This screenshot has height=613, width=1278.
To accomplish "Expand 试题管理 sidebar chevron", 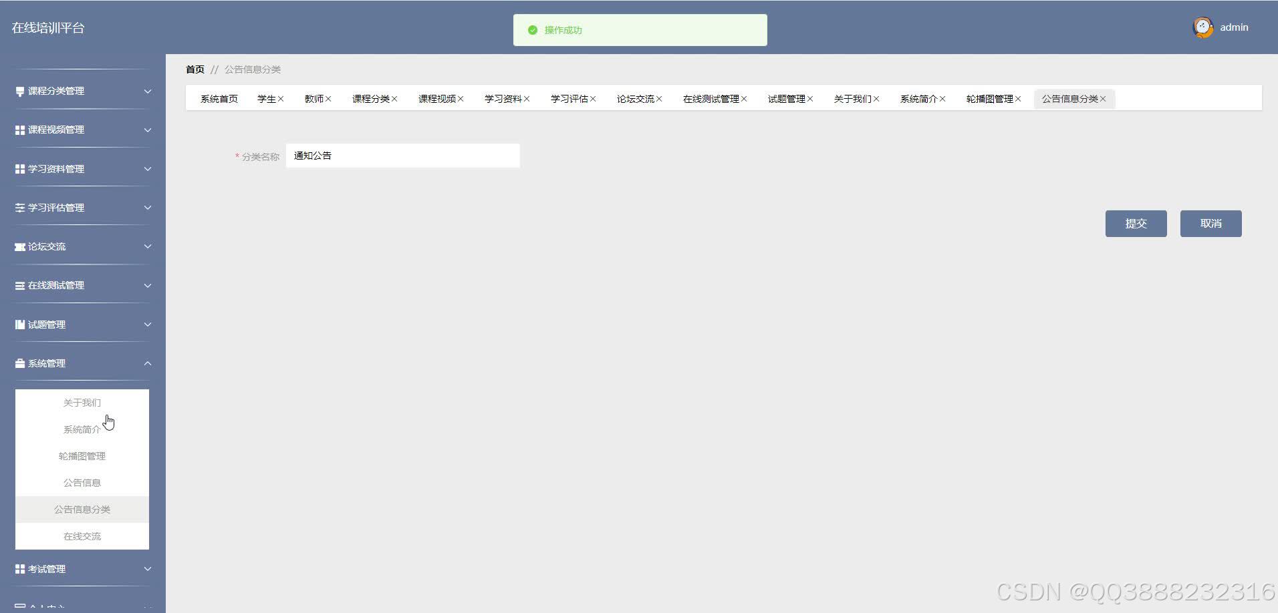I will point(148,325).
